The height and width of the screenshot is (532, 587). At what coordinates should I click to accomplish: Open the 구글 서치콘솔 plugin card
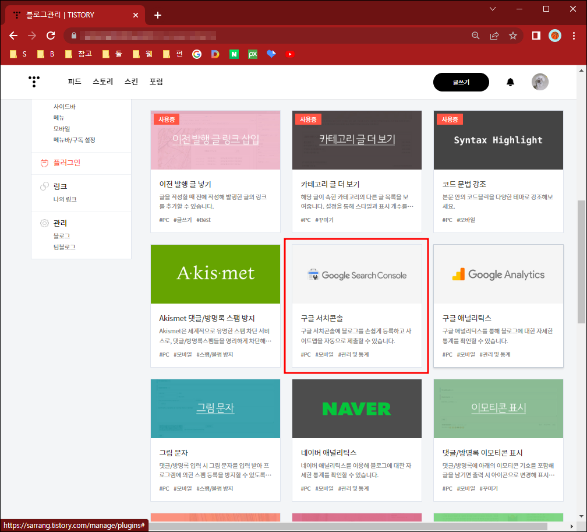point(357,306)
